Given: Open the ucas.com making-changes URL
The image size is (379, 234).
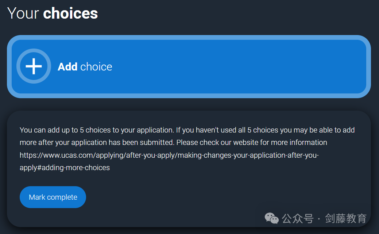Looking at the screenshot, I should (x=169, y=161).
